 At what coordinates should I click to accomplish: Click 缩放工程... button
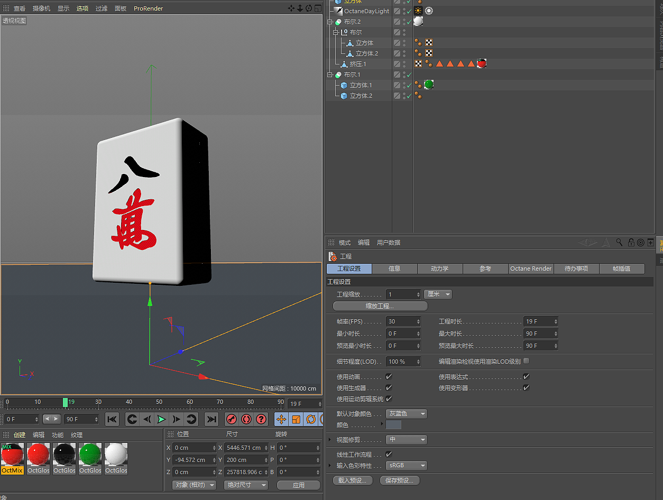(380, 306)
